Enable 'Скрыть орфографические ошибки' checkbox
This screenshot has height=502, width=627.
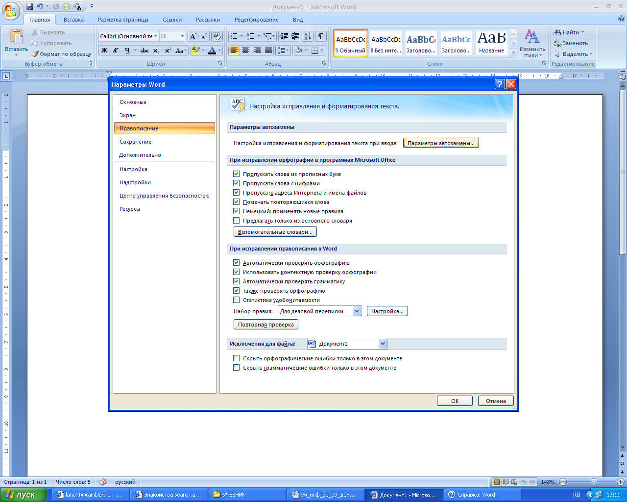click(237, 358)
